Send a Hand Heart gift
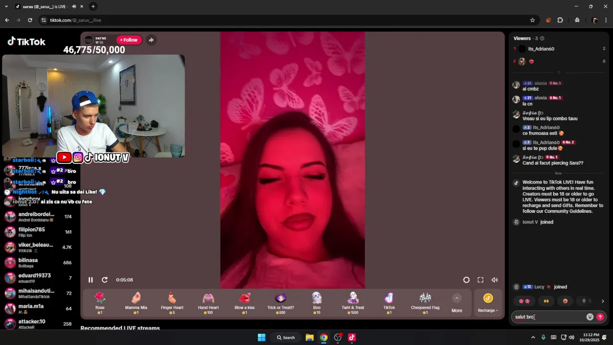Viewport: 613px width, 345px height. pos(208,303)
